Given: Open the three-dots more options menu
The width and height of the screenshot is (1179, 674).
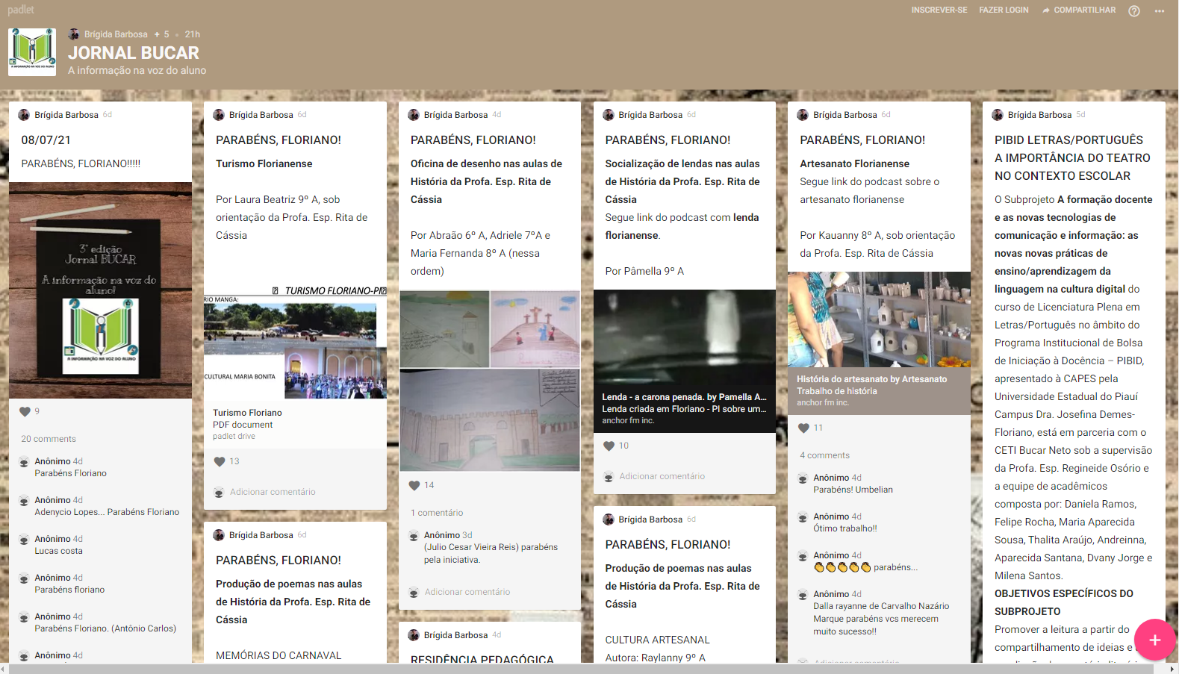Looking at the screenshot, I should click(x=1159, y=10).
